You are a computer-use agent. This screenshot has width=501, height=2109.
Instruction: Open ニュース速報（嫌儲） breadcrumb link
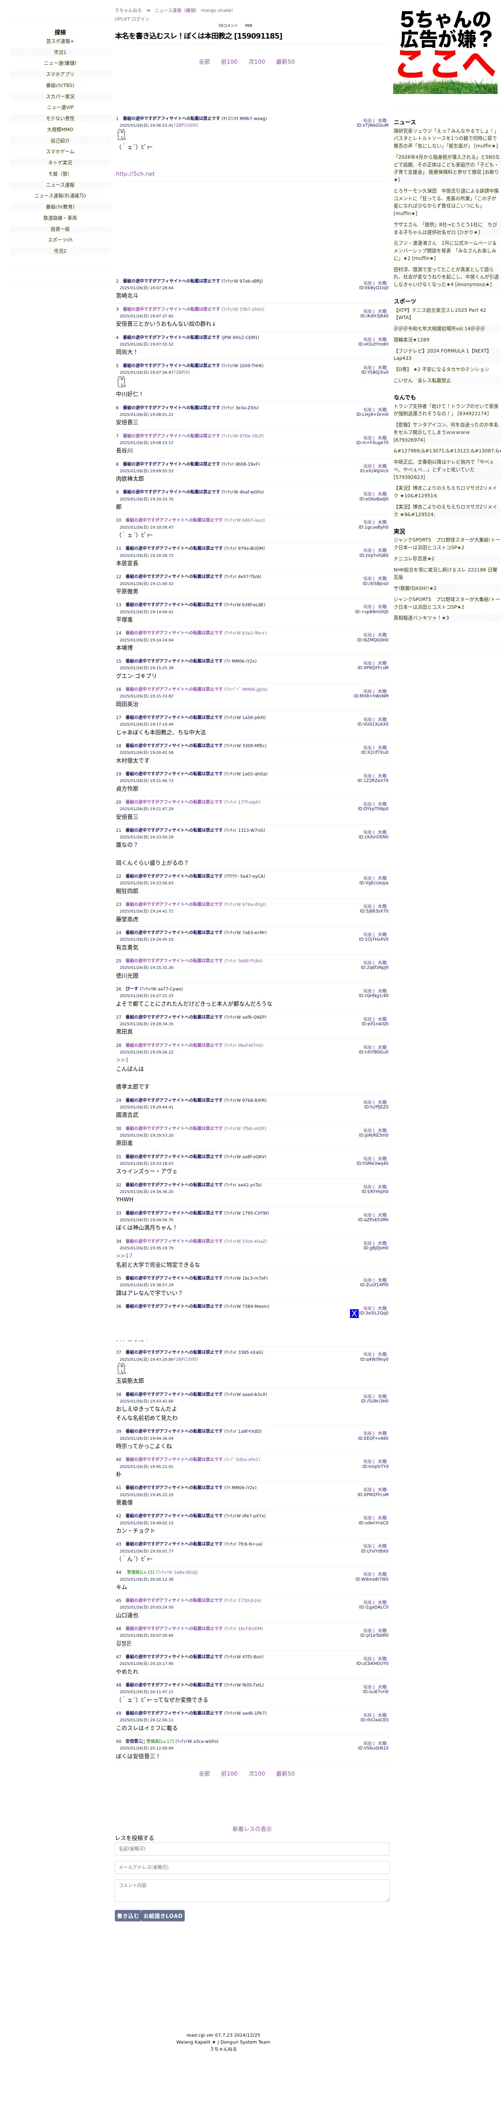[x=176, y=11]
